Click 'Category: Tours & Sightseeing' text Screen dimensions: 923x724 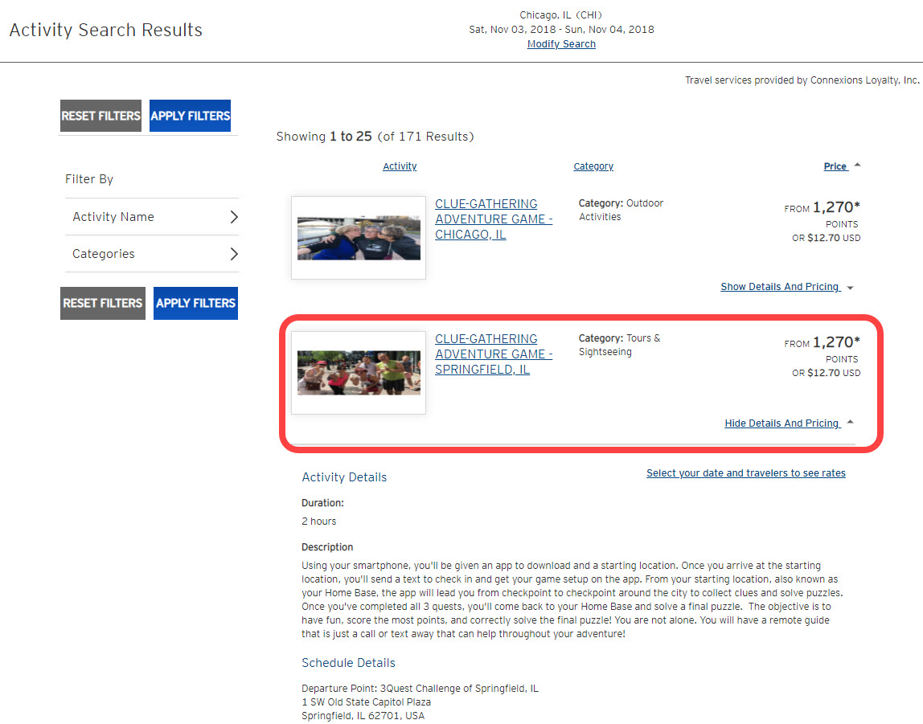619,346
